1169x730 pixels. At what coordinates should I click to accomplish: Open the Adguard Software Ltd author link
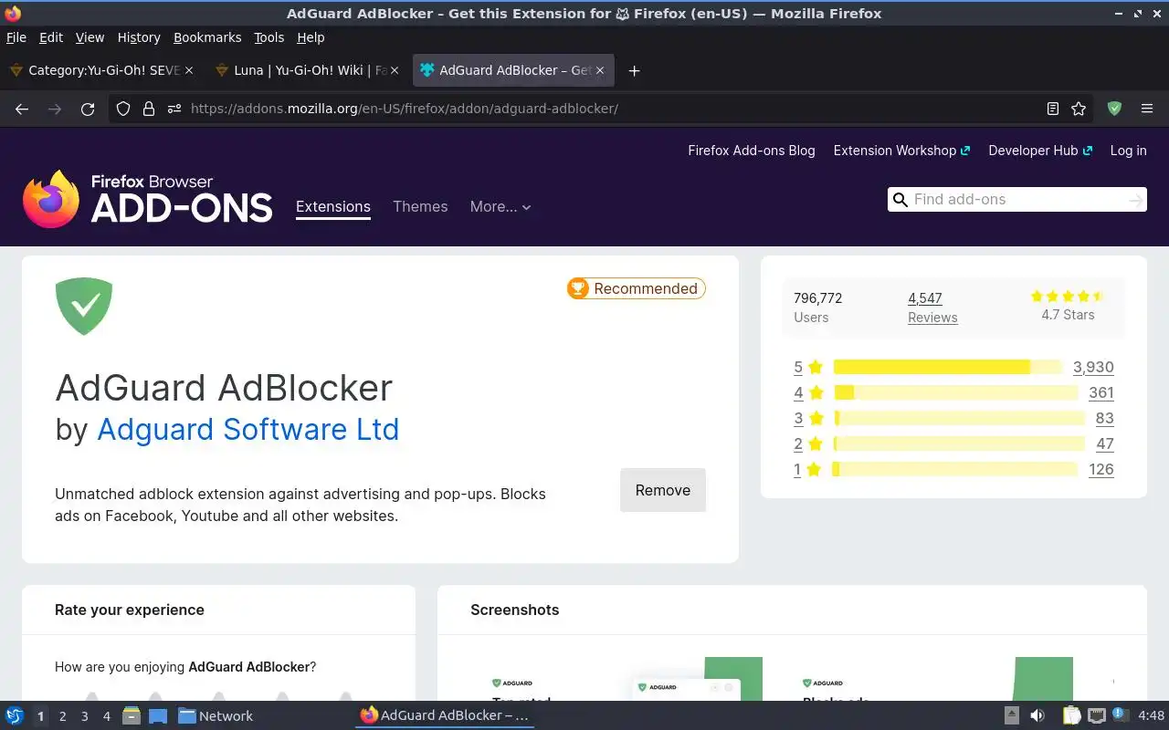coord(248,429)
